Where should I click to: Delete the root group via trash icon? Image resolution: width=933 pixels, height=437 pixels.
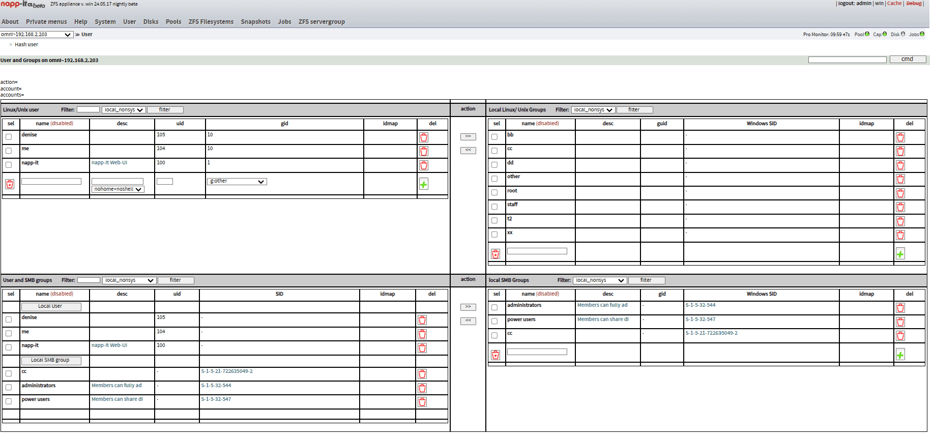[x=900, y=193]
